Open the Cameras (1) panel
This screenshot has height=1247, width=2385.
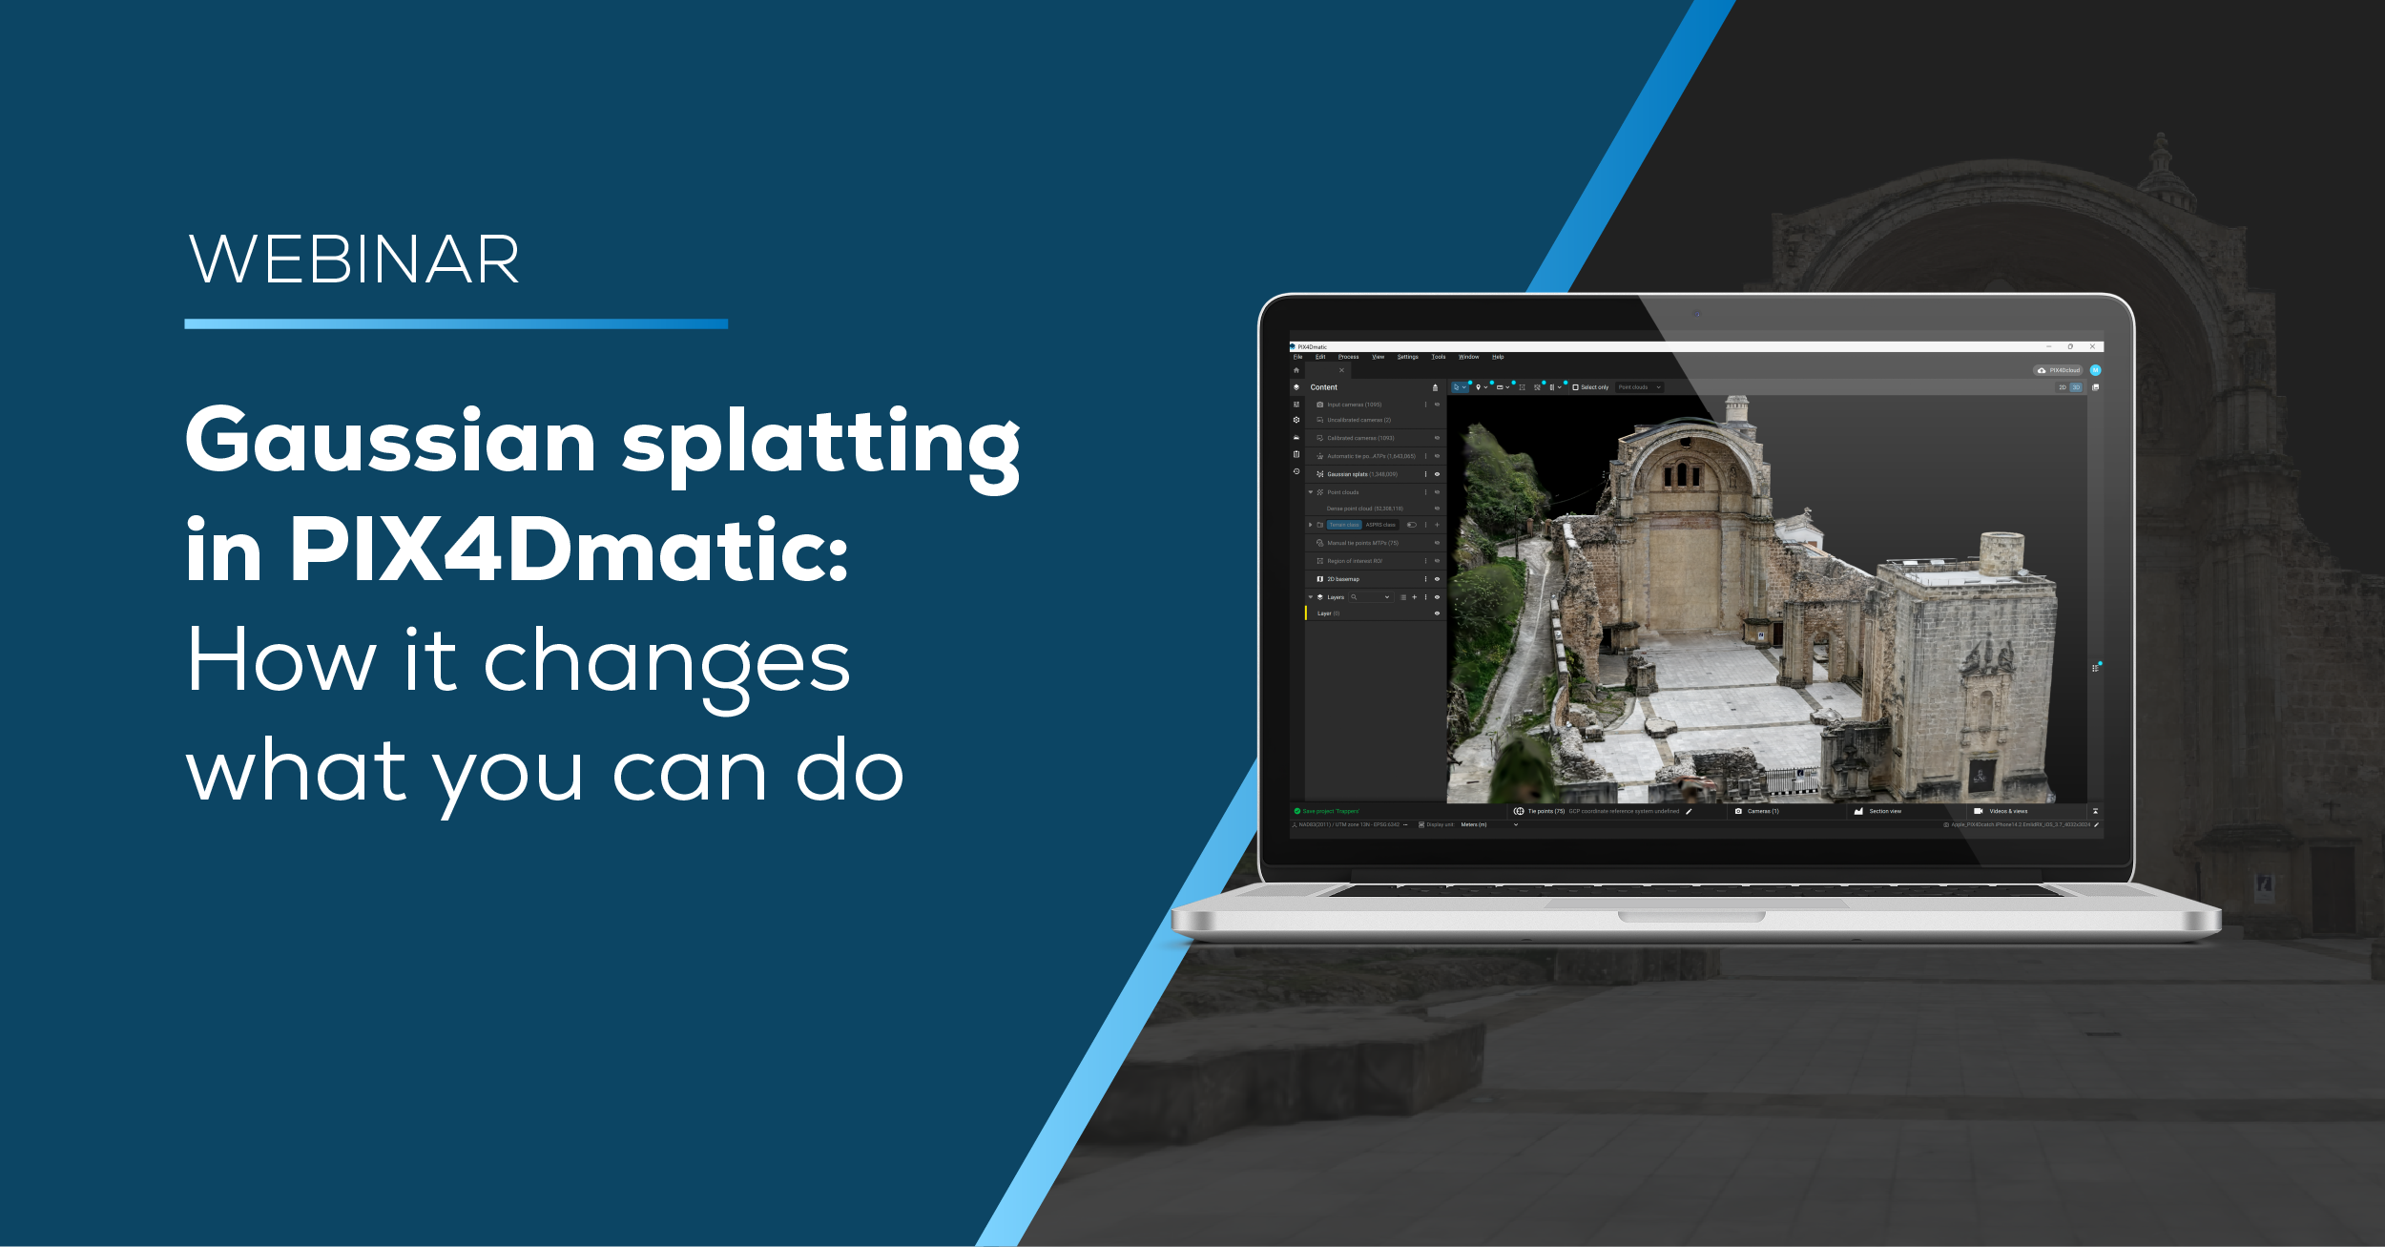click(1756, 811)
